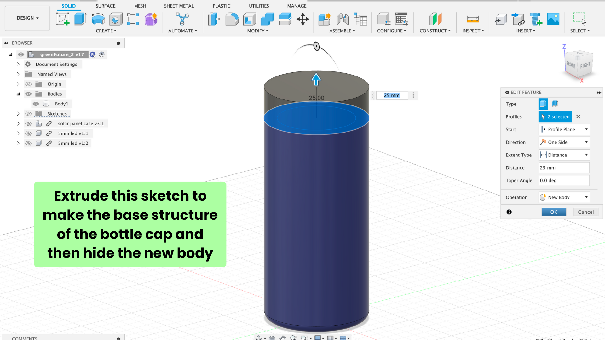This screenshot has height=340, width=605.
Task: Click the Configure Table icon
Action: pyautogui.click(x=401, y=19)
